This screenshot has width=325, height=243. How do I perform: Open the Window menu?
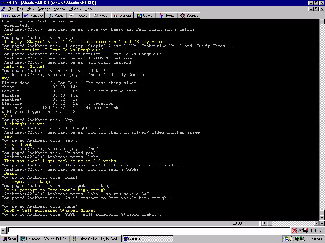click(x=75, y=9)
